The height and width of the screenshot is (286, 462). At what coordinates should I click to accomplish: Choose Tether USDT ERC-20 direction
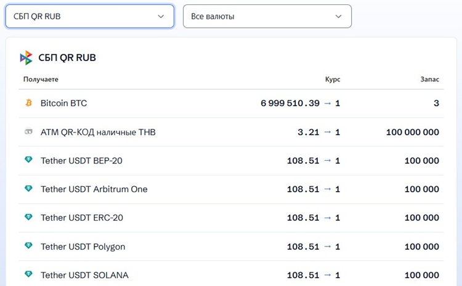231,218
